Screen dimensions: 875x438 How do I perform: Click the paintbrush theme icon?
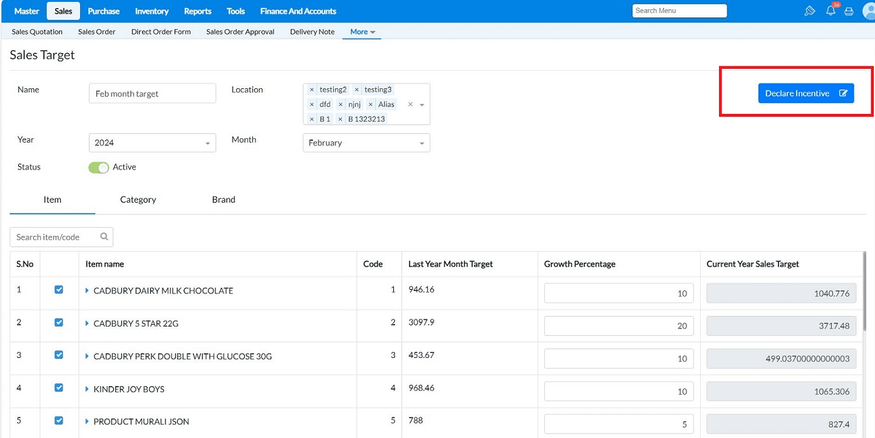(x=809, y=11)
